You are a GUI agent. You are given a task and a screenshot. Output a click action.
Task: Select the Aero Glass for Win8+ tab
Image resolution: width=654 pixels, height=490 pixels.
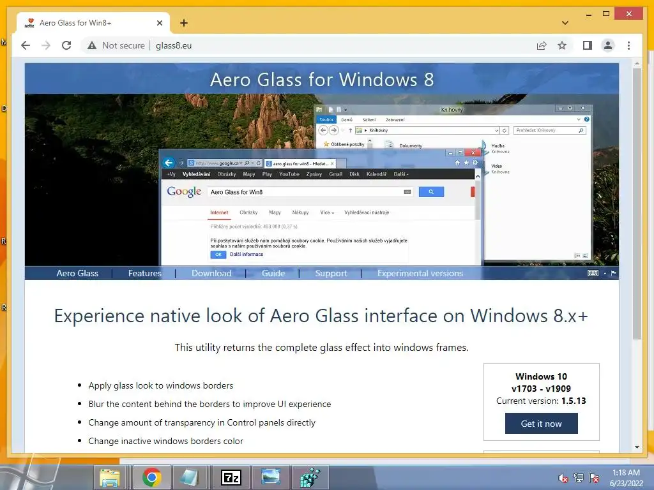(93, 23)
